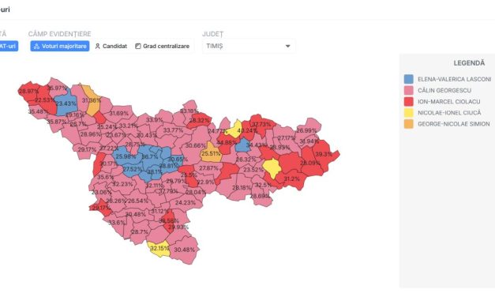Select the pink map region labeled 31.69%
The height and width of the screenshot is (297, 495).
(x=119, y=113)
